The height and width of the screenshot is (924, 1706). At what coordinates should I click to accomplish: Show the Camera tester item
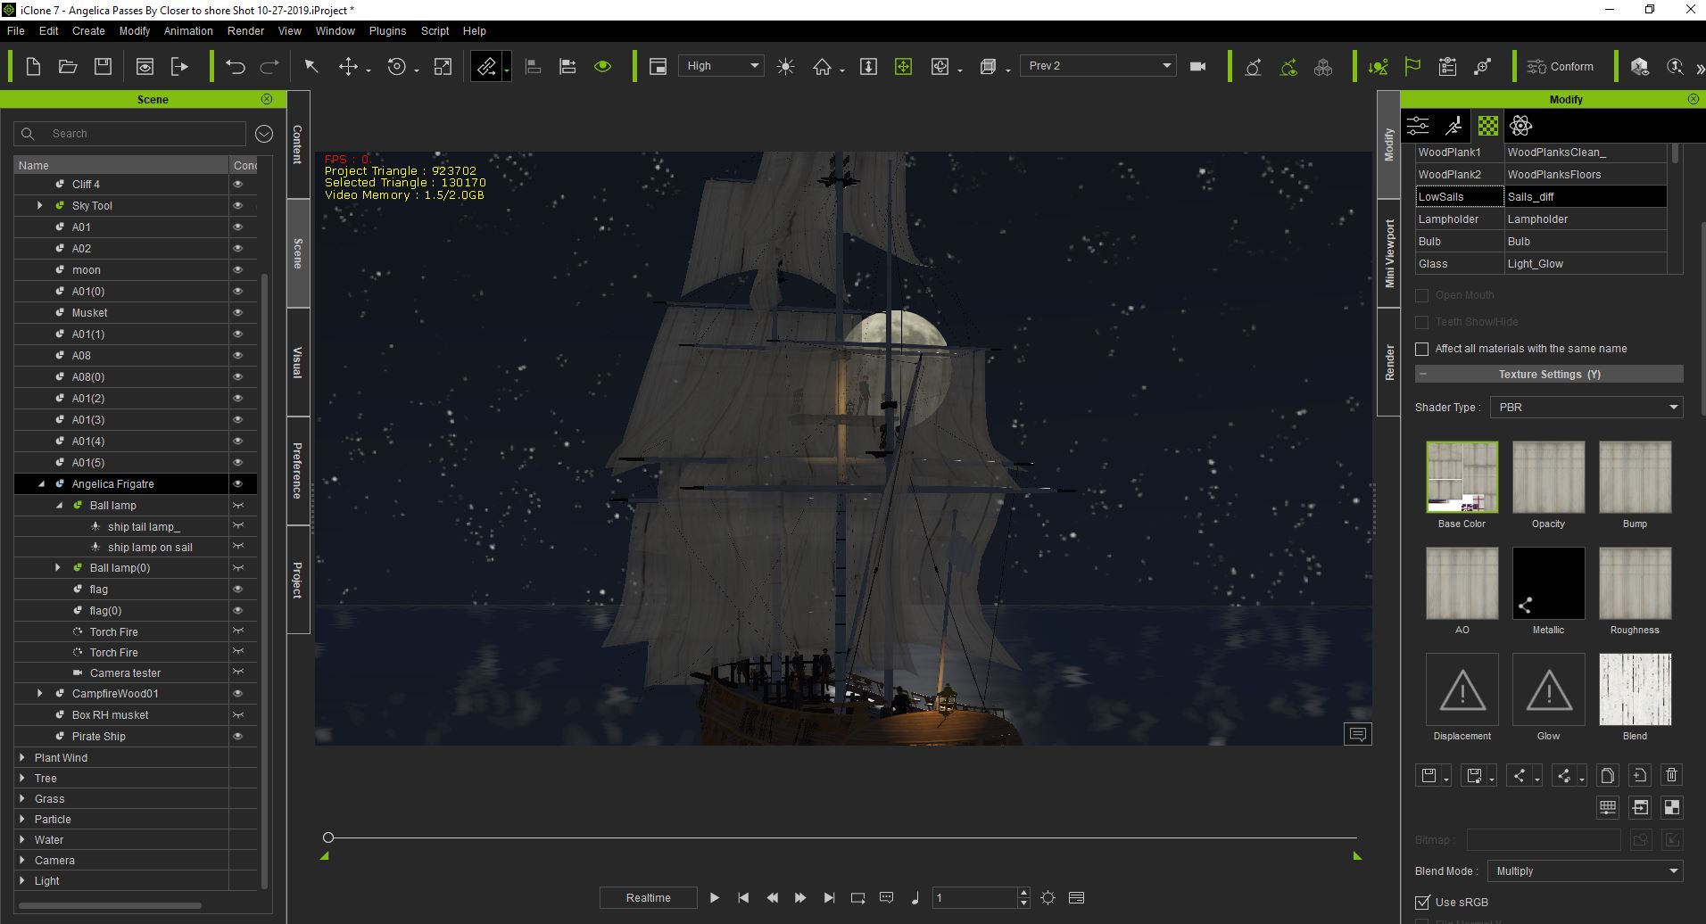tap(238, 672)
